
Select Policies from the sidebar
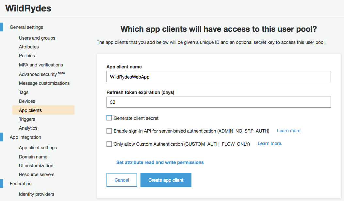(x=27, y=56)
